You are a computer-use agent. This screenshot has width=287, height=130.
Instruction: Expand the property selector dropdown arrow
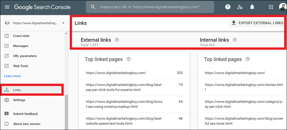63,23
